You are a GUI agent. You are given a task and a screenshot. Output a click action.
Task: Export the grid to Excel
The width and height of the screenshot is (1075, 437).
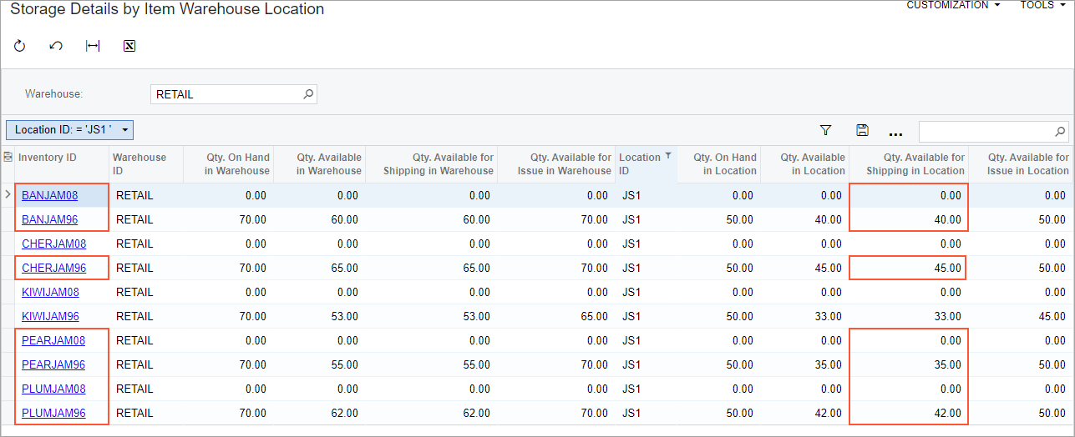[129, 46]
